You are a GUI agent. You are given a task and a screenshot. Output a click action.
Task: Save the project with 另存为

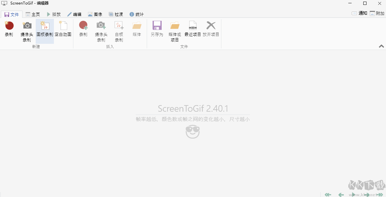(157, 29)
